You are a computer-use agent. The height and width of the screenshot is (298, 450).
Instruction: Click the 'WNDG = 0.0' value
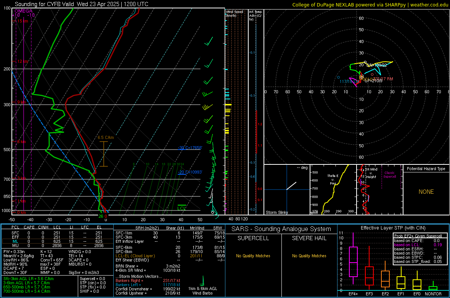point(80,252)
